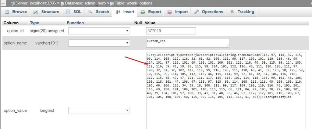Go to the Search tab
The width and height of the screenshot is (312, 129).
point(98,12)
